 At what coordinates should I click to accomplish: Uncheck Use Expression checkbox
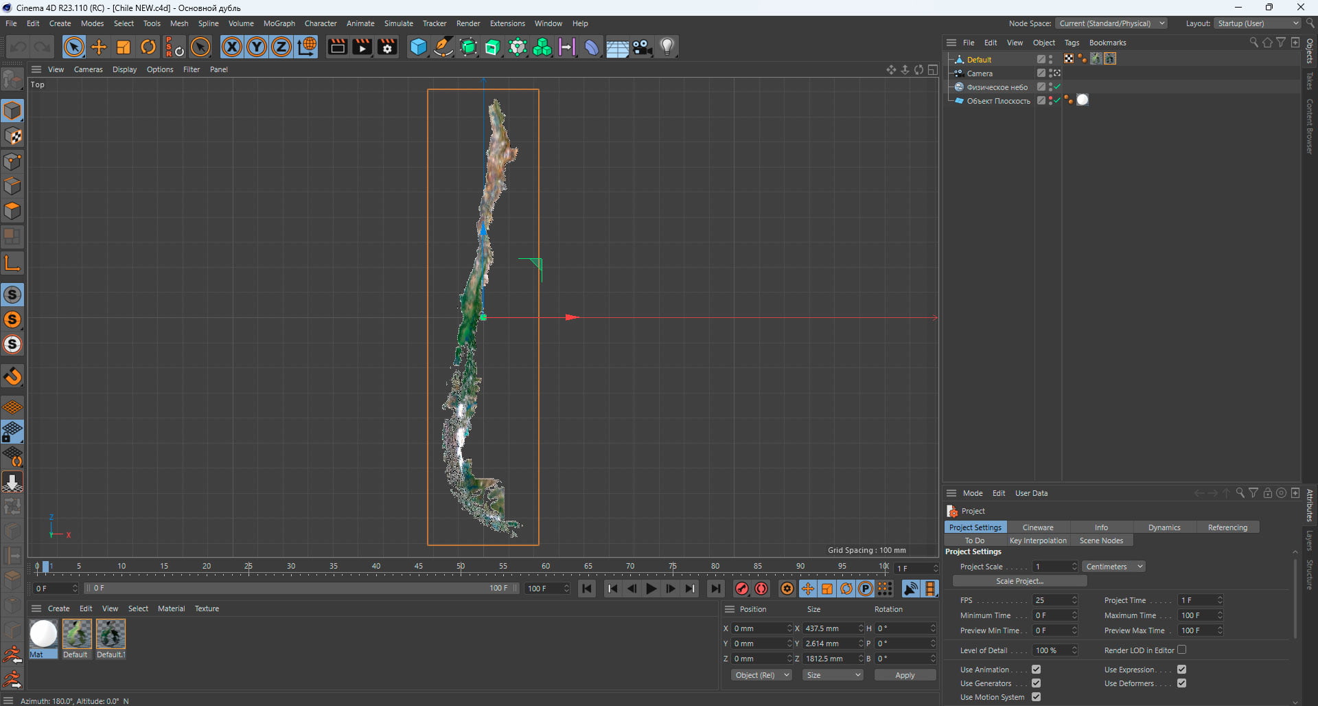pos(1181,670)
